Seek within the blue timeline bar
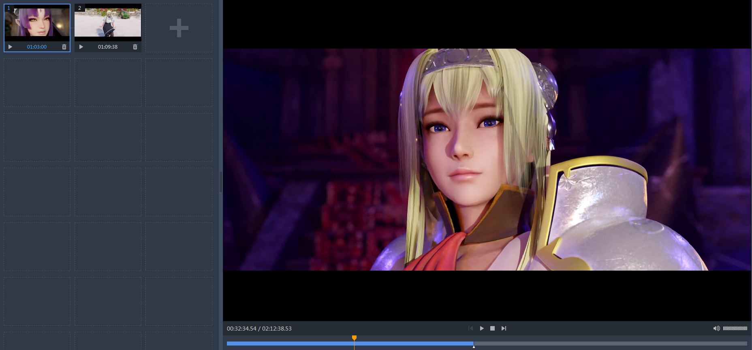The height and width of the screenshot is (350, 752). (x=350, y=344)
